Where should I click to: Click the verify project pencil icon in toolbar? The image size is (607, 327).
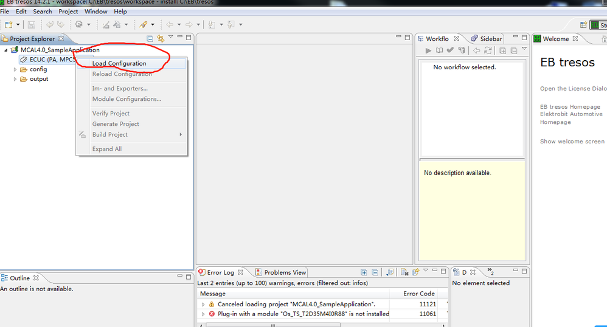106,25
